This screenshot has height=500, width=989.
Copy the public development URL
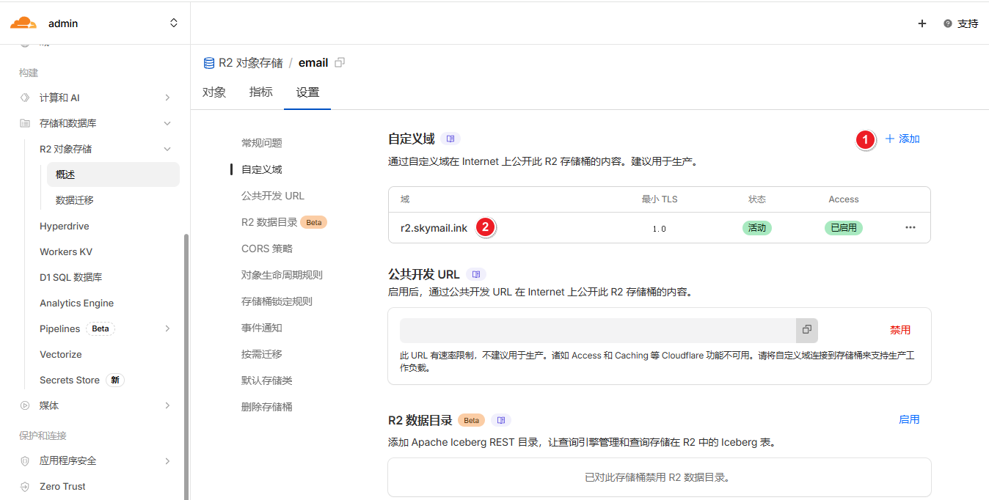tap(806, 330)
